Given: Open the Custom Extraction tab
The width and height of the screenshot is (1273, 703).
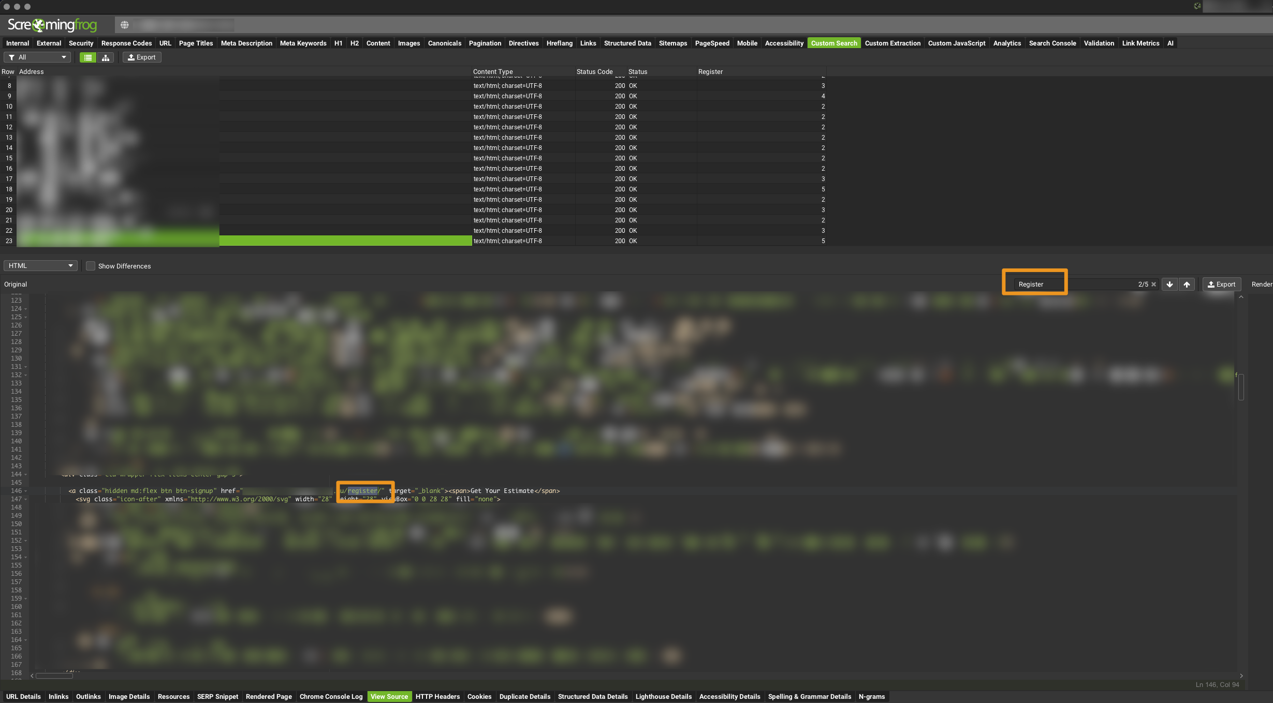Looking at the screenshot, I should 892,43.
